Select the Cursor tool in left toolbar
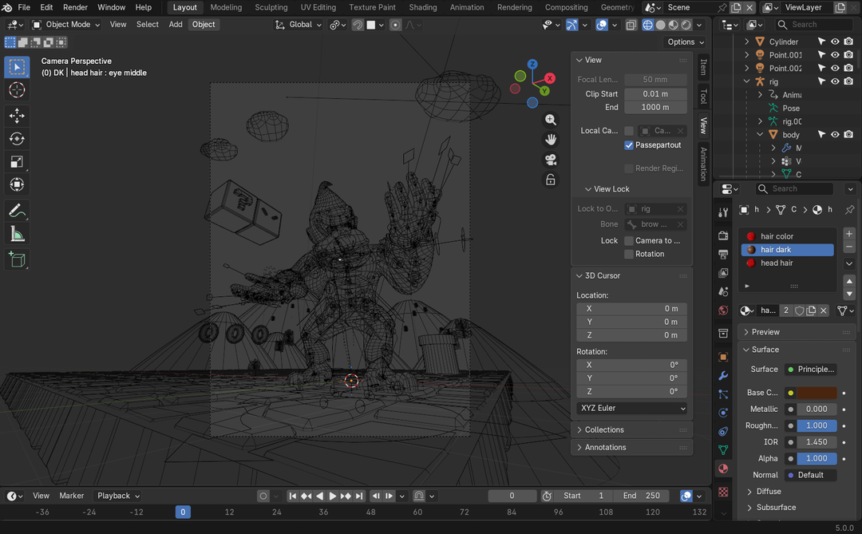 pos(17,90)
